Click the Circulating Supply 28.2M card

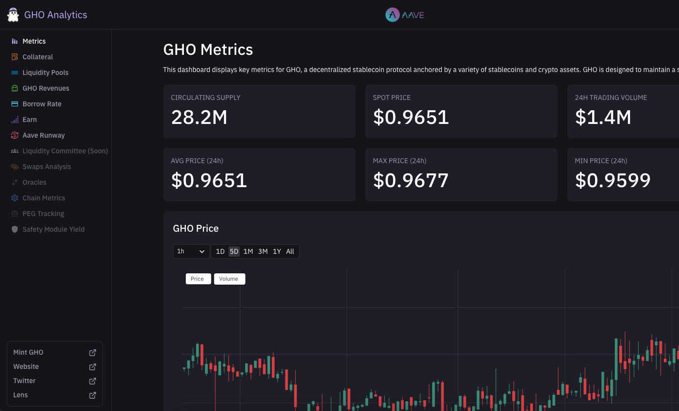(x=259, y=111)
